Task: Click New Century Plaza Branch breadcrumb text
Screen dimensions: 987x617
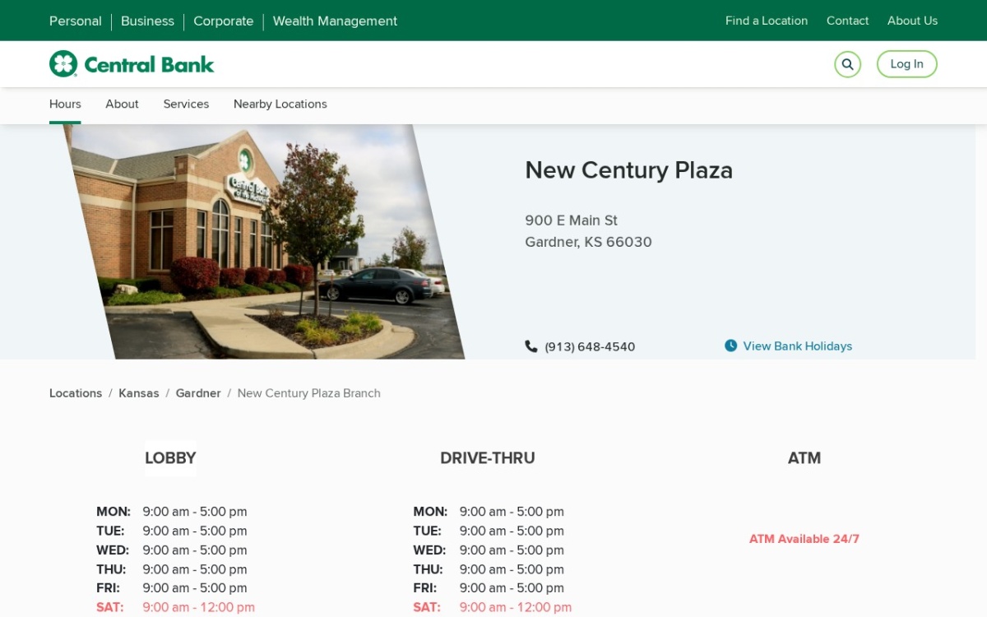Action: pyautogui.click(x=309, y=393)
